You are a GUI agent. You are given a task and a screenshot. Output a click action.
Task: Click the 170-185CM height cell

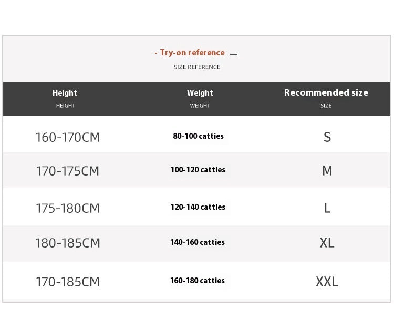68,282
